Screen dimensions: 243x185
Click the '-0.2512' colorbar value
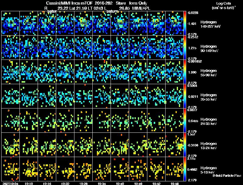tap(193, 37)
